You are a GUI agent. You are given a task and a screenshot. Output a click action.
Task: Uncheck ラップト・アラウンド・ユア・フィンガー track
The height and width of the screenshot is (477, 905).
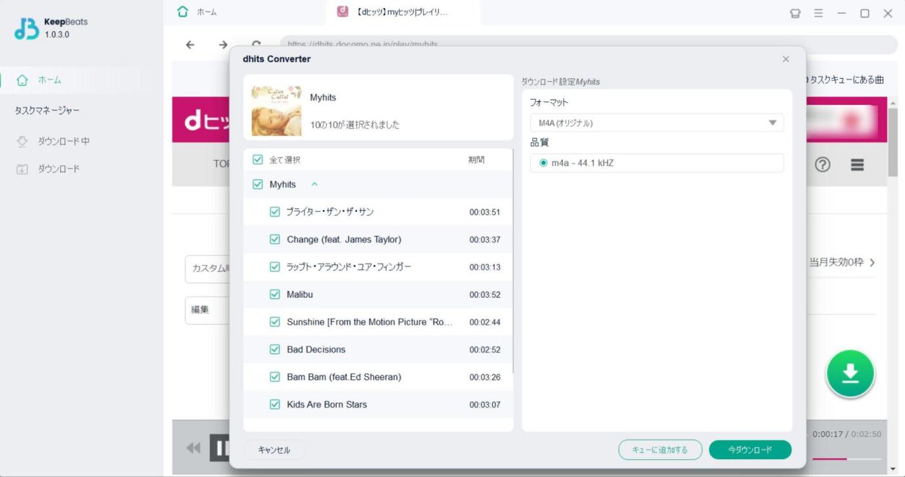[275, 267]
